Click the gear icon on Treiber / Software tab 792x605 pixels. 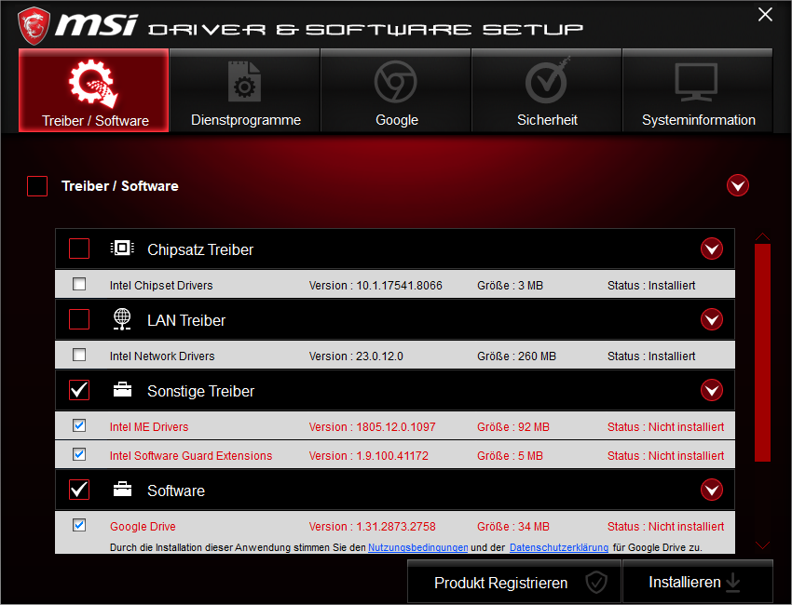click(x=93, y=83)
